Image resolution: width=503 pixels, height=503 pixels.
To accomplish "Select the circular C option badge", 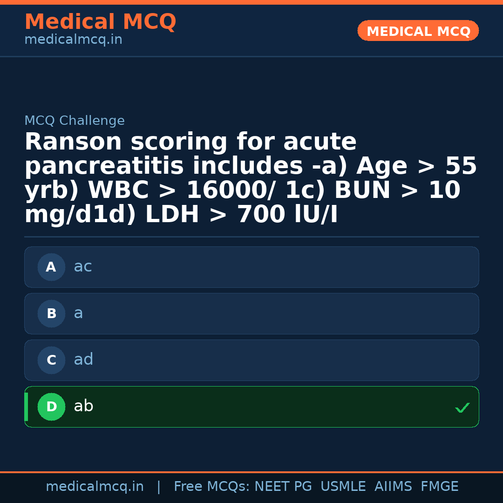I will [x=51, y=360].
